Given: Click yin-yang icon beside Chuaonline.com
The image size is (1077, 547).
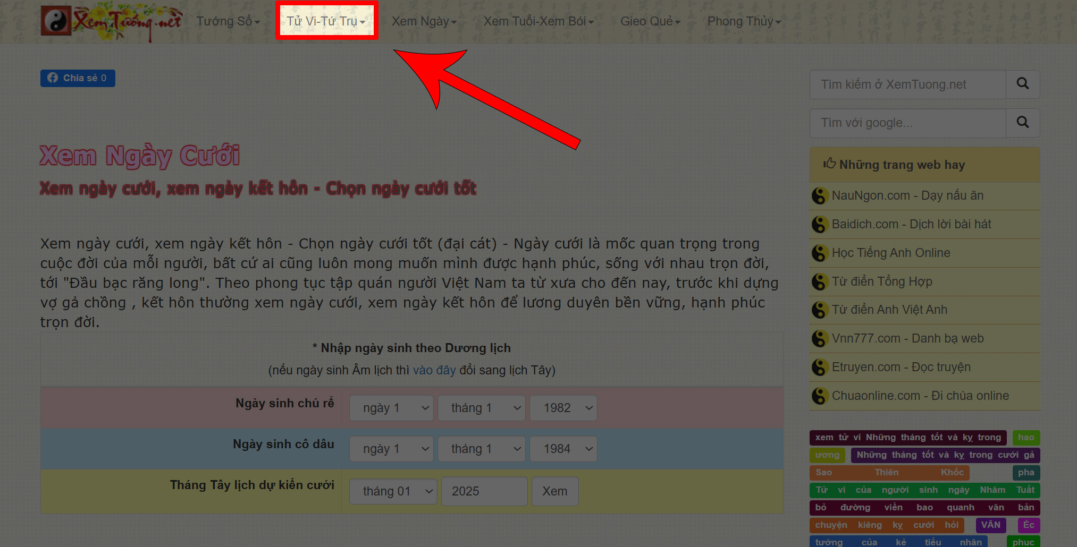Looking at the screenshot, I should 819,396.
